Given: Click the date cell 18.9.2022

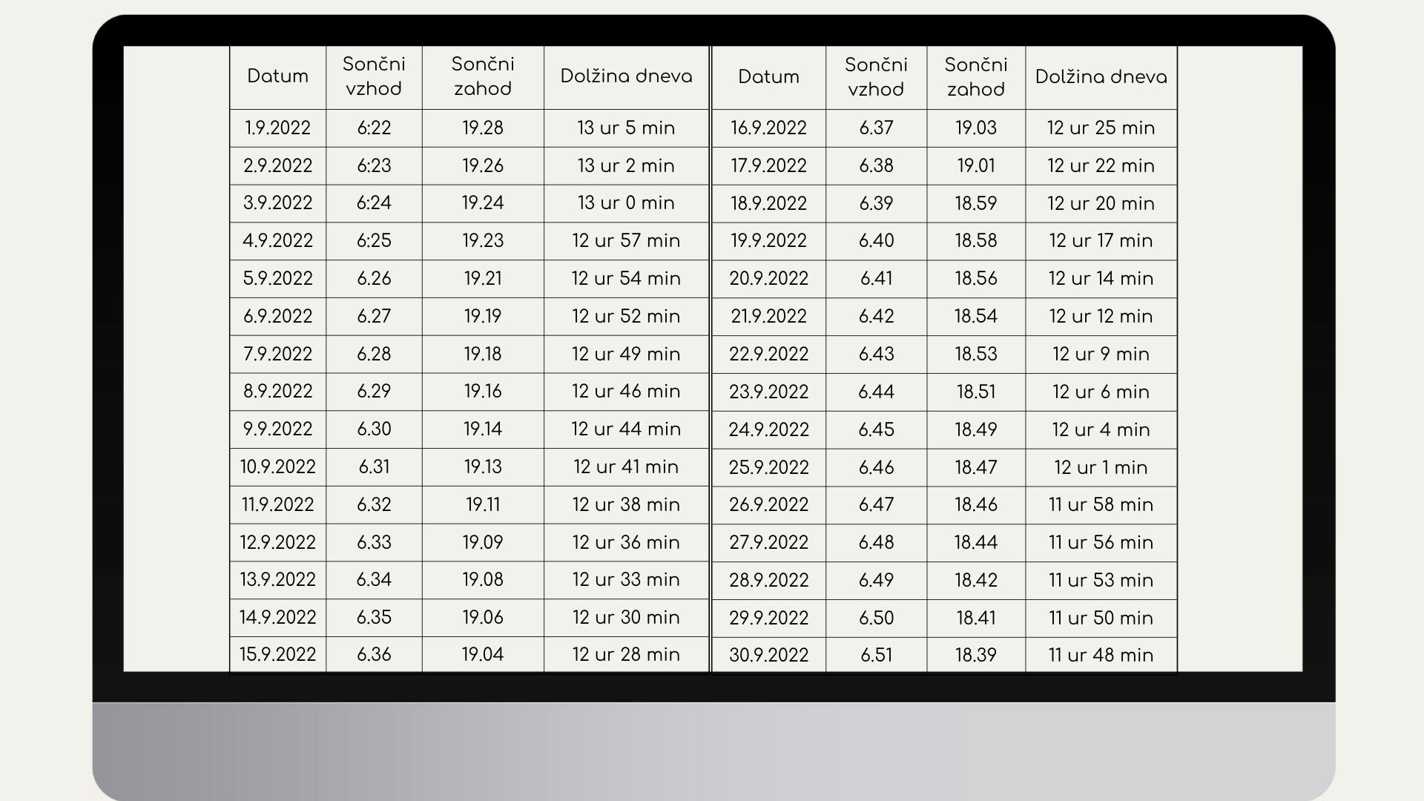Looking at the screenshot, I should 768,204.
